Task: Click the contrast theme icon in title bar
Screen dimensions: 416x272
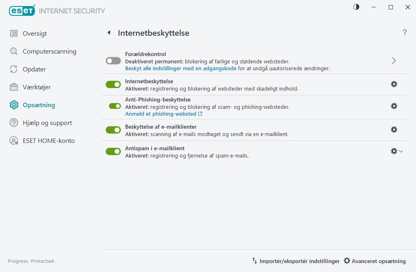Action: coord(356,7)
